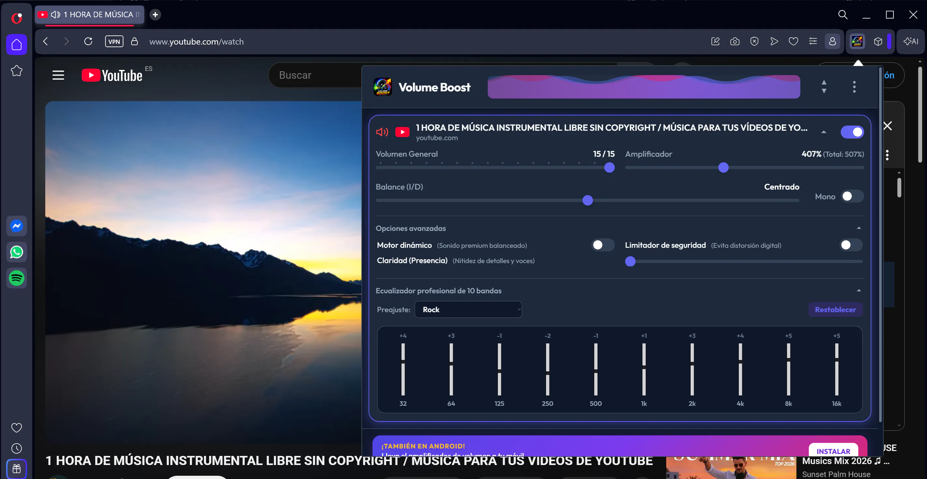
Task: Click the up/down sort arrows in Volume Boost header
Action: [824, 86]
